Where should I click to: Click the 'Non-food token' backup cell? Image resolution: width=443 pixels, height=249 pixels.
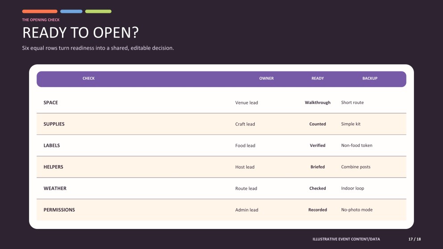pyautogui.click(x=356, y=145)
